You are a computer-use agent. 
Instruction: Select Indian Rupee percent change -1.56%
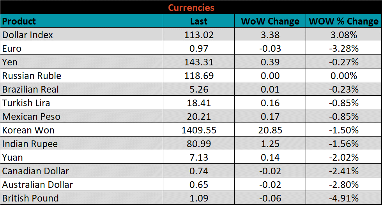343,144
